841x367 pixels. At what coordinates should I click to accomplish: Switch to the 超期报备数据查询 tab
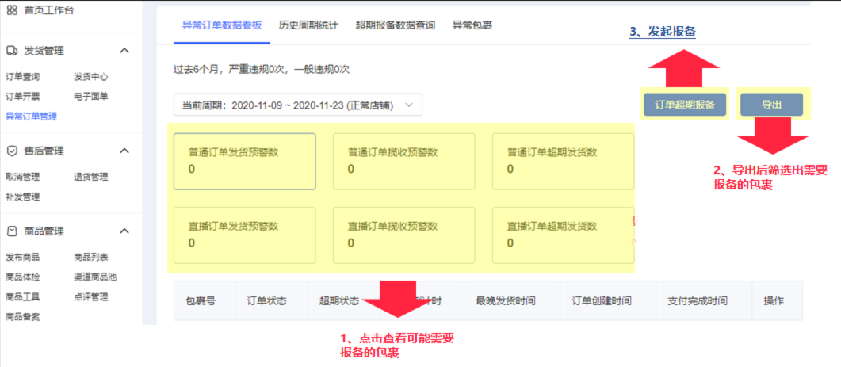tap(396, 25)
